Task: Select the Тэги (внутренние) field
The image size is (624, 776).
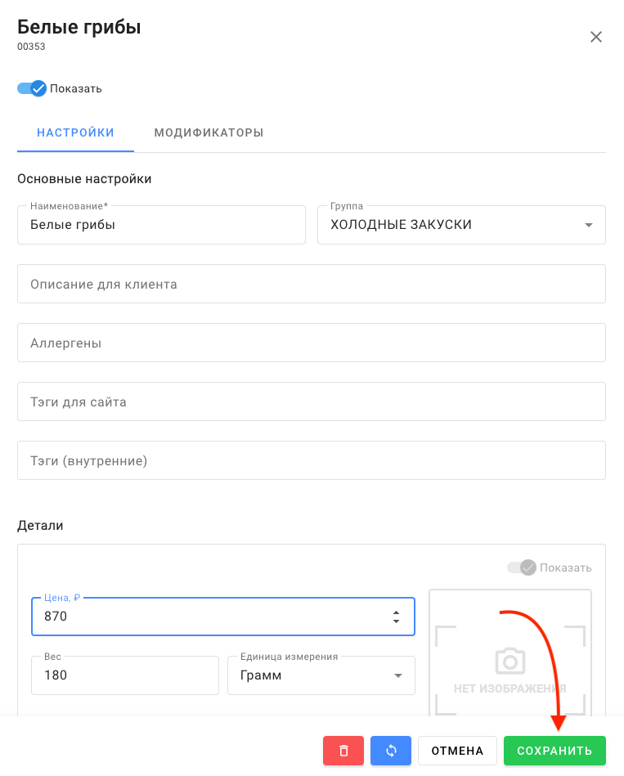Action: coord(311,461)
